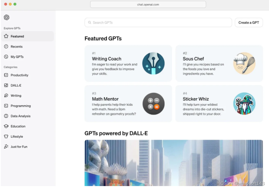Screen dimensions: 269x188
Task: Click the Lifestyle shirt icon
Action: pos(6,136)
